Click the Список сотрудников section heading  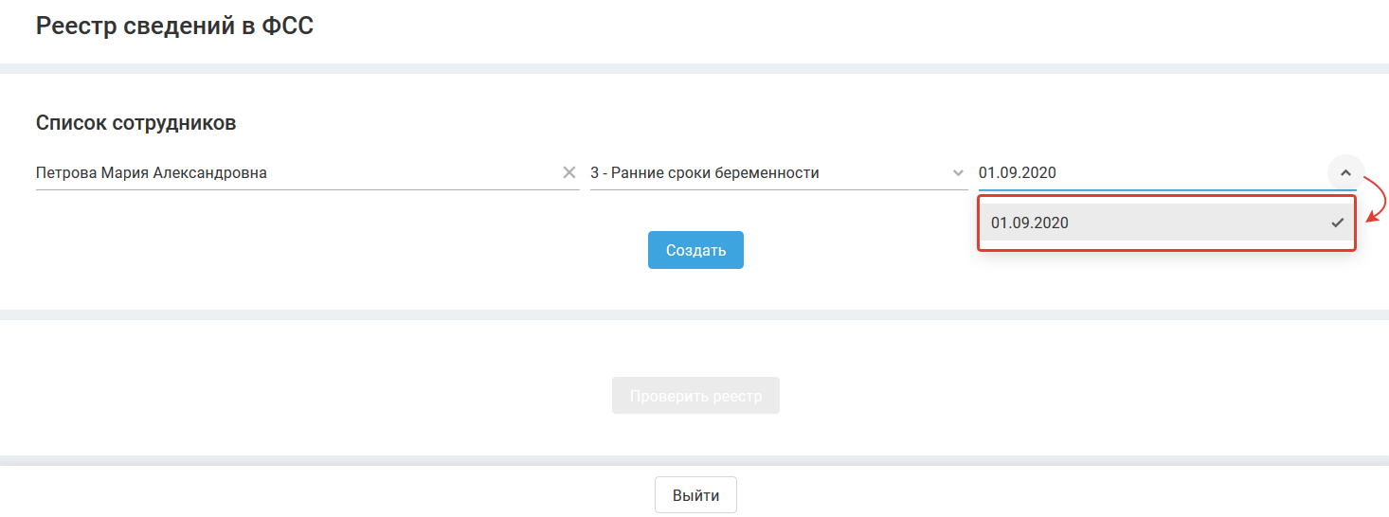pos(135,123)
